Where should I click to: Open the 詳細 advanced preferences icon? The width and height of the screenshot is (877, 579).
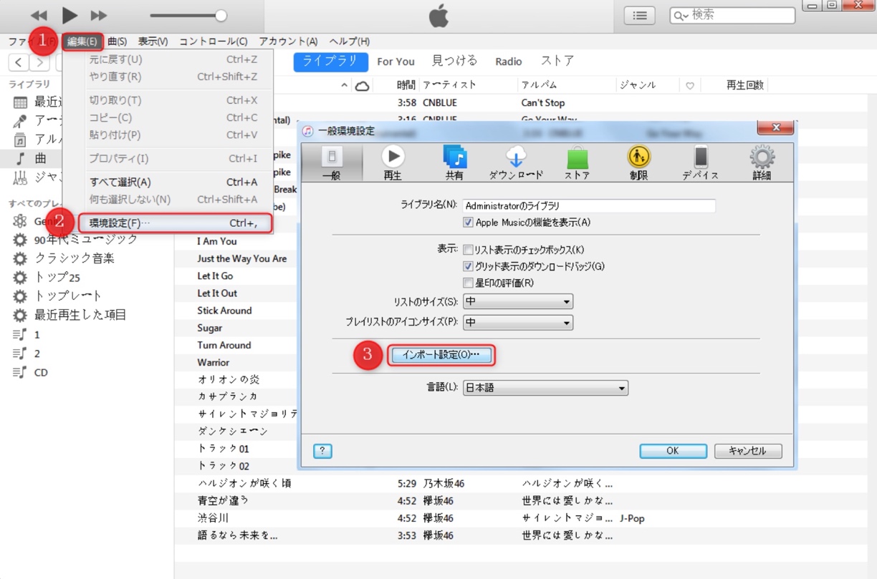[762, 162]
